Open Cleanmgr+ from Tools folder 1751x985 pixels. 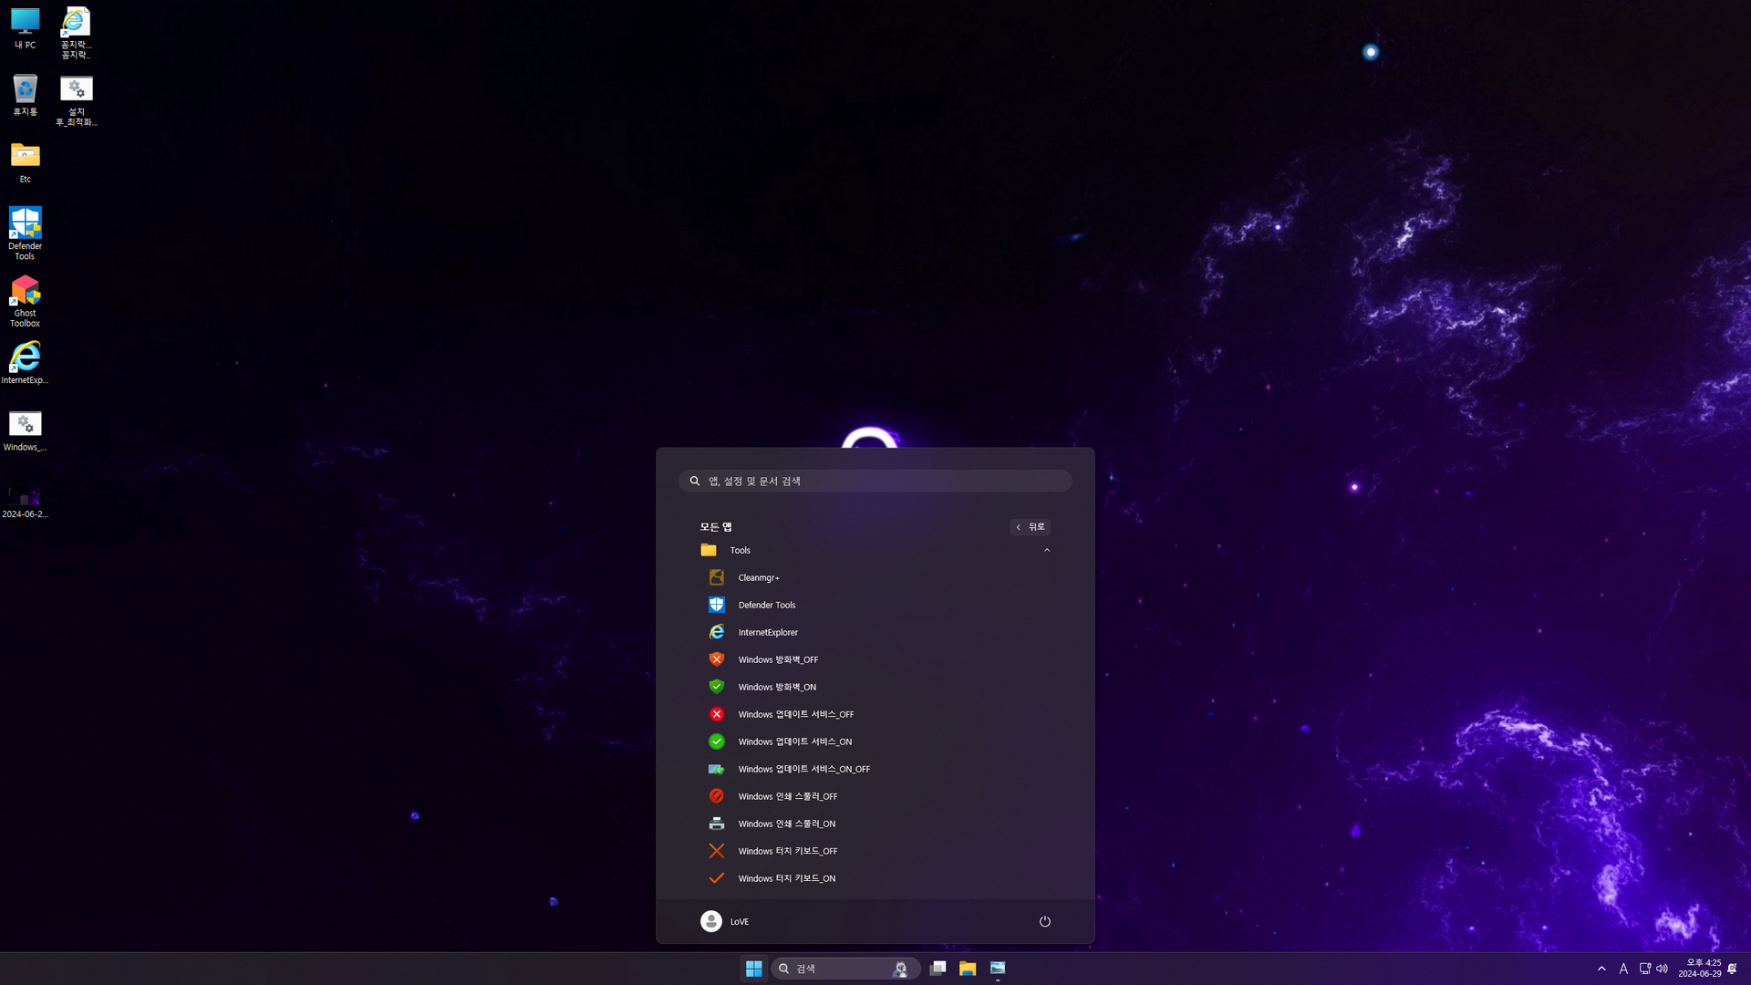[x=758, y=577]
